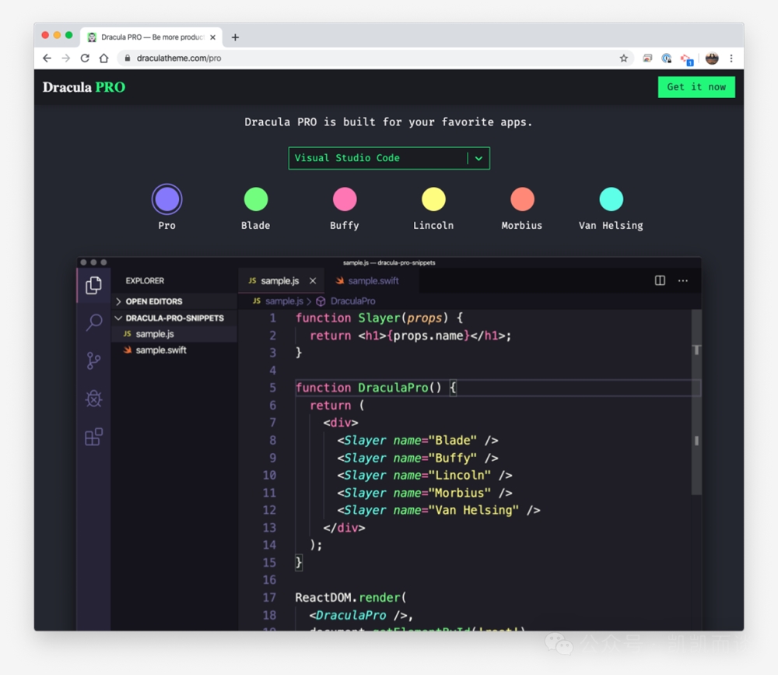Click the "built for your favorite apps" heading
Viewport: 778px width, 675px height.
tap(388, 122)
